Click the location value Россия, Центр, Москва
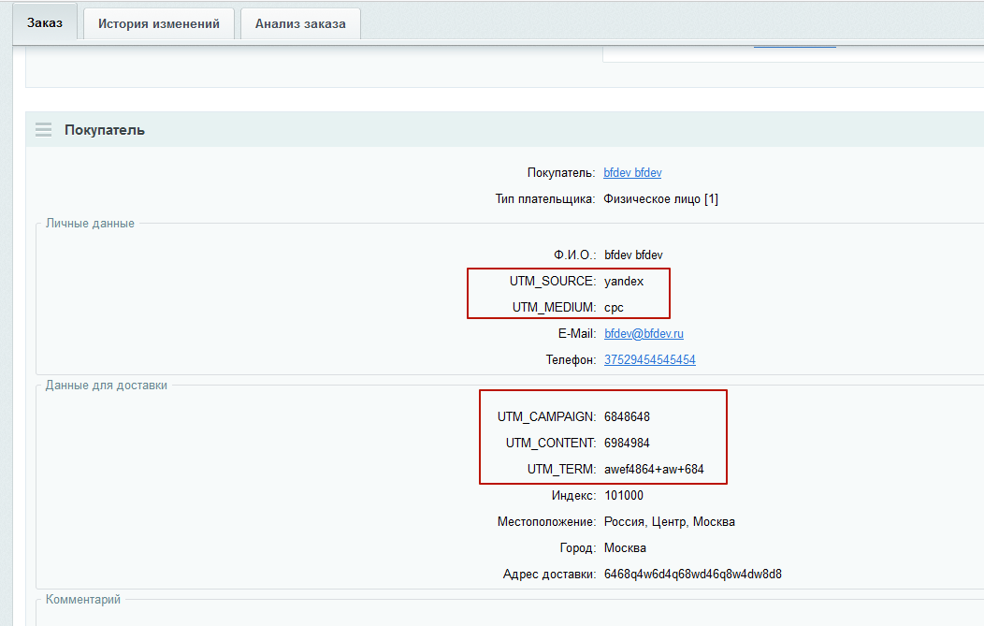The image size is (984, 626). [669, 522]
